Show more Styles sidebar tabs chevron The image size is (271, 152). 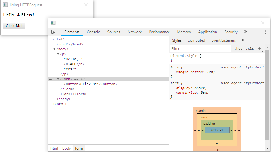[x=243, y=40]
